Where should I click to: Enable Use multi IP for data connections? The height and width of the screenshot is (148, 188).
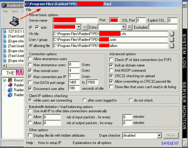click(x=30, y=111)
